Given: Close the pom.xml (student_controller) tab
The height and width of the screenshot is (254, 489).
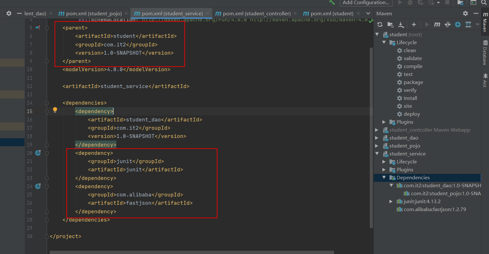Looking at the screenshot, I should tap(295, 13).
